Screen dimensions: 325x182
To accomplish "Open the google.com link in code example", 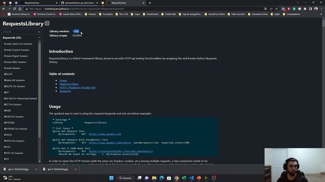I will point(105,134).
